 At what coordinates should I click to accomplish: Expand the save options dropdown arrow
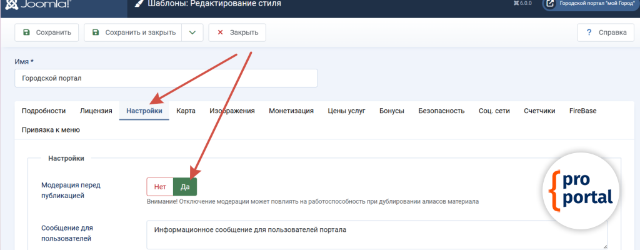(x=192, y=32)
